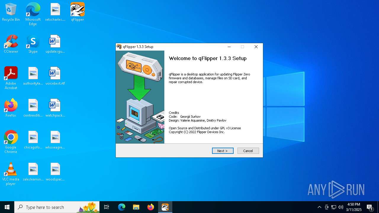This screenshot has width=379, height=213.
Task: Open the network status tray icon
Action: (x=334, y=207)
